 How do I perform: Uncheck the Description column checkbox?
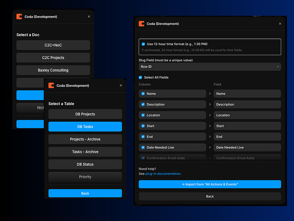143,104
